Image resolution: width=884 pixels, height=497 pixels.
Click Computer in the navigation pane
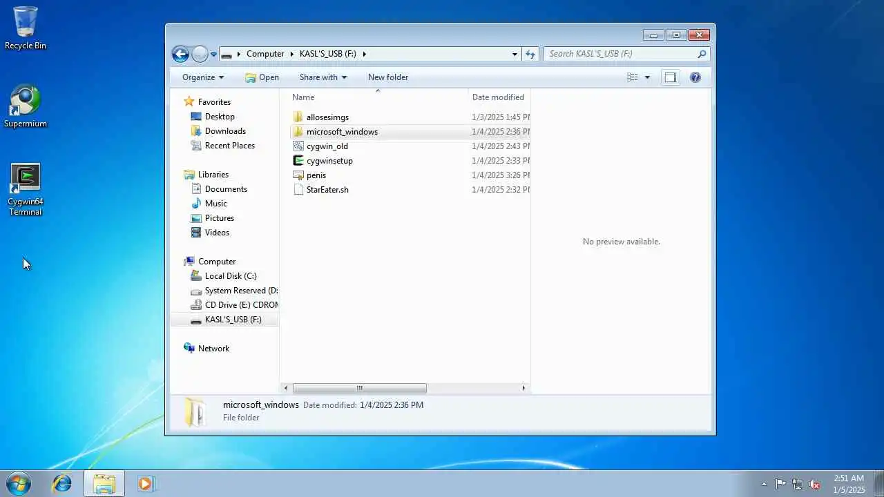coord(217,262)
